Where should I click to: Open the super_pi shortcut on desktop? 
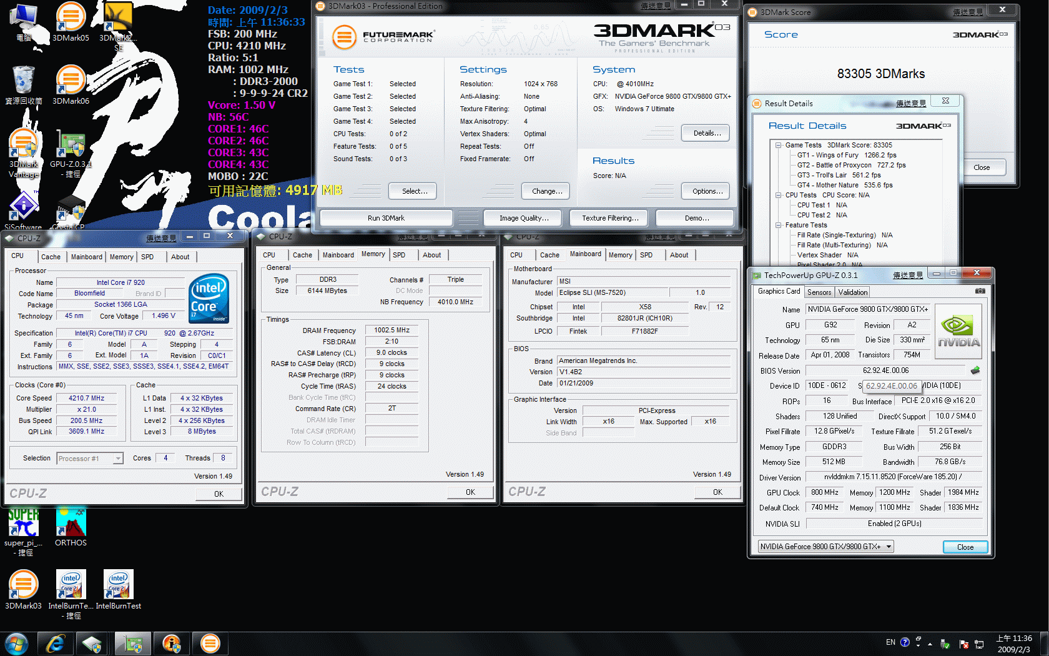click(23, 531)
